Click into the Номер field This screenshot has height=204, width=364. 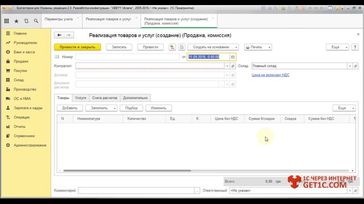tap(127, 57)
